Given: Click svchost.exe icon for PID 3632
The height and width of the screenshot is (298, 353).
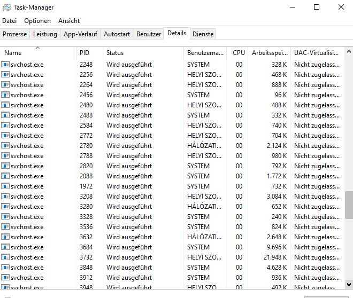Looking at the screenshot, I should coord(5,237).
